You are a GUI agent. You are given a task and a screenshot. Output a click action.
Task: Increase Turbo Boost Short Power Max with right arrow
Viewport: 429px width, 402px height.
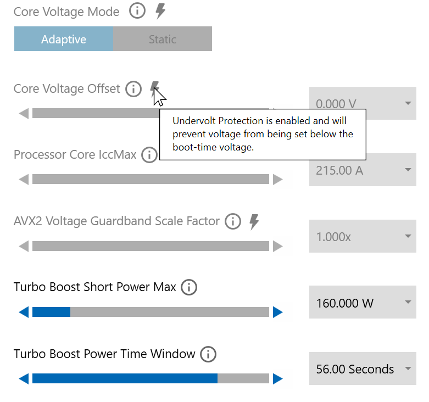click(x=278, y=312)
